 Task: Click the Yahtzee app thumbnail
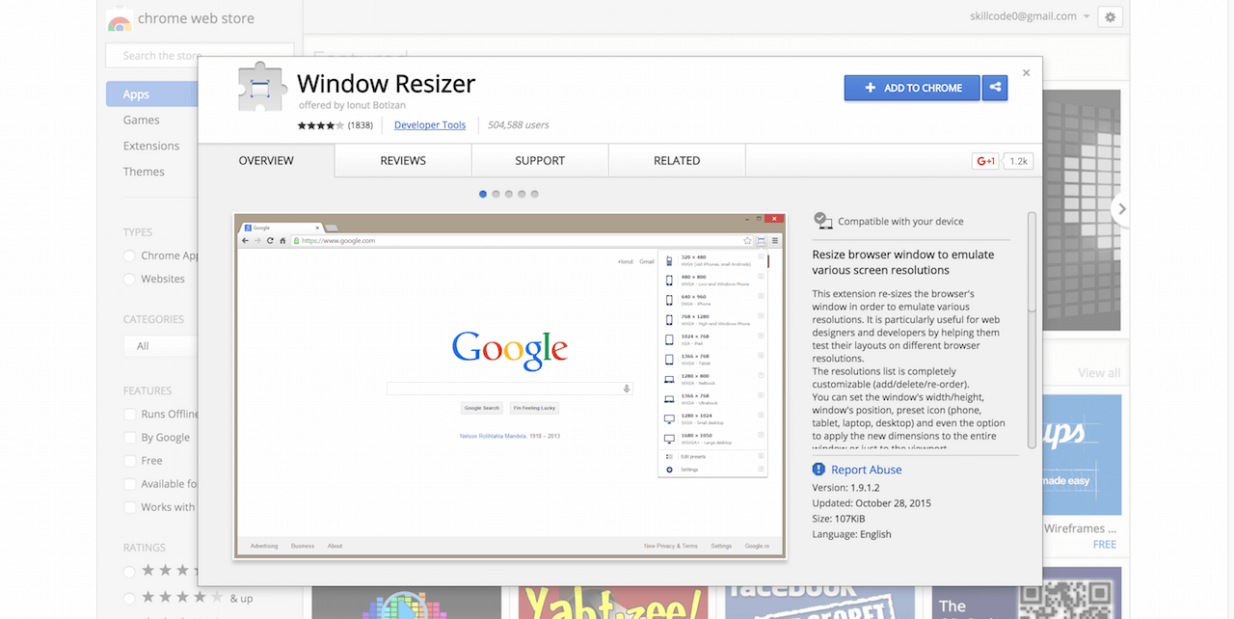[x=614, y=601]
